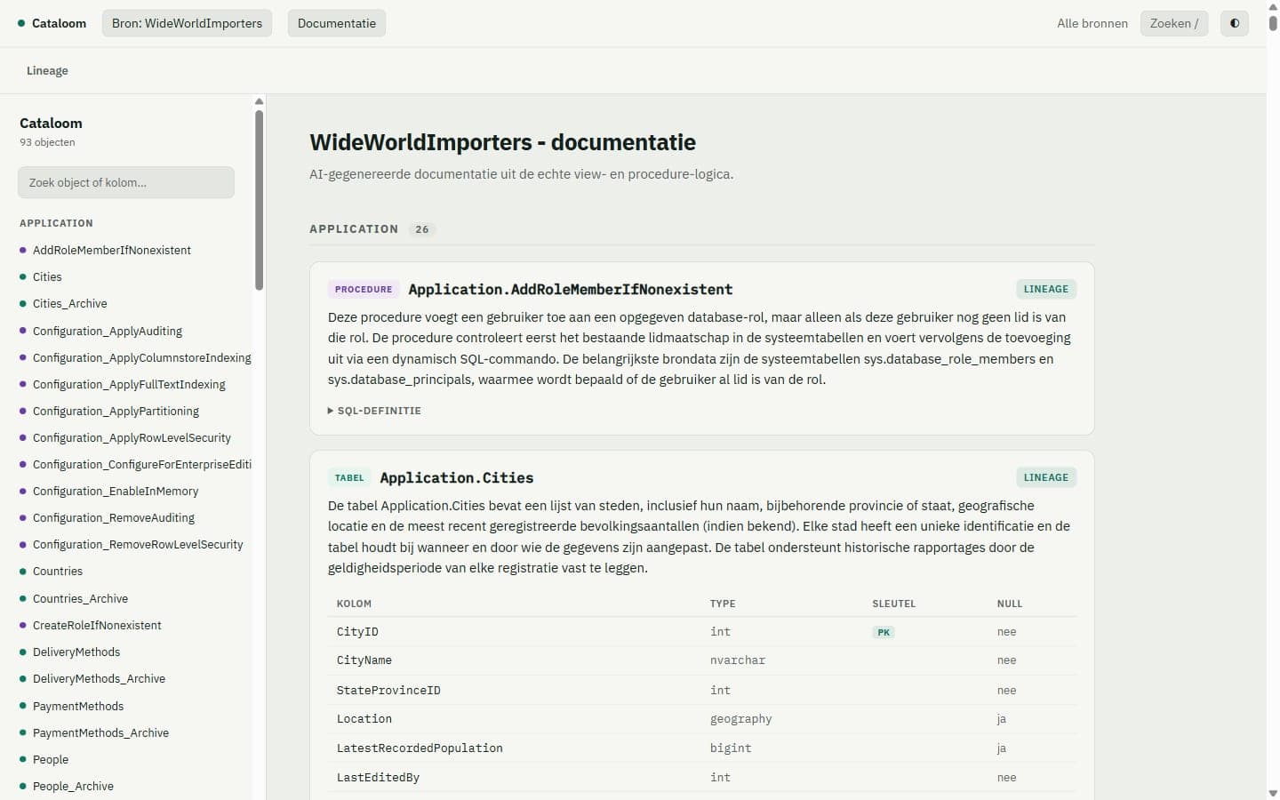Image resolution: width=1280 pixels, height=800 pixels.
Task: Click the Cataloom logo in header
Action: pyautogui.click(x=52, y=23)
